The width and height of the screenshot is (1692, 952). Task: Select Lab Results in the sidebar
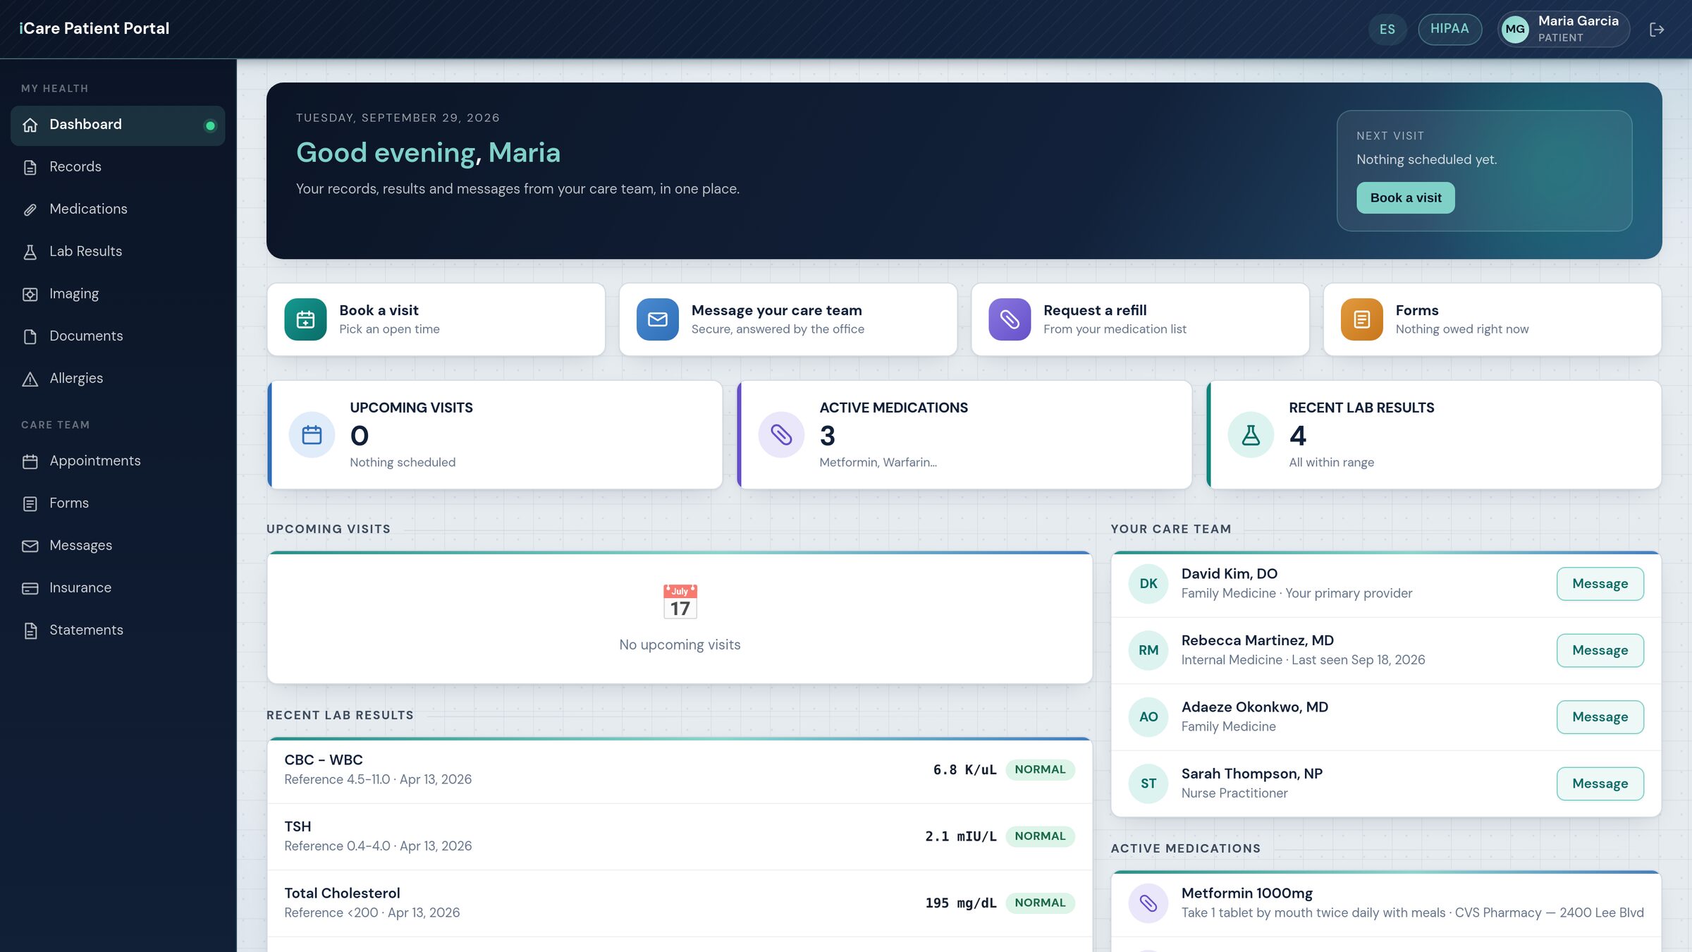(x=118, y=252)
